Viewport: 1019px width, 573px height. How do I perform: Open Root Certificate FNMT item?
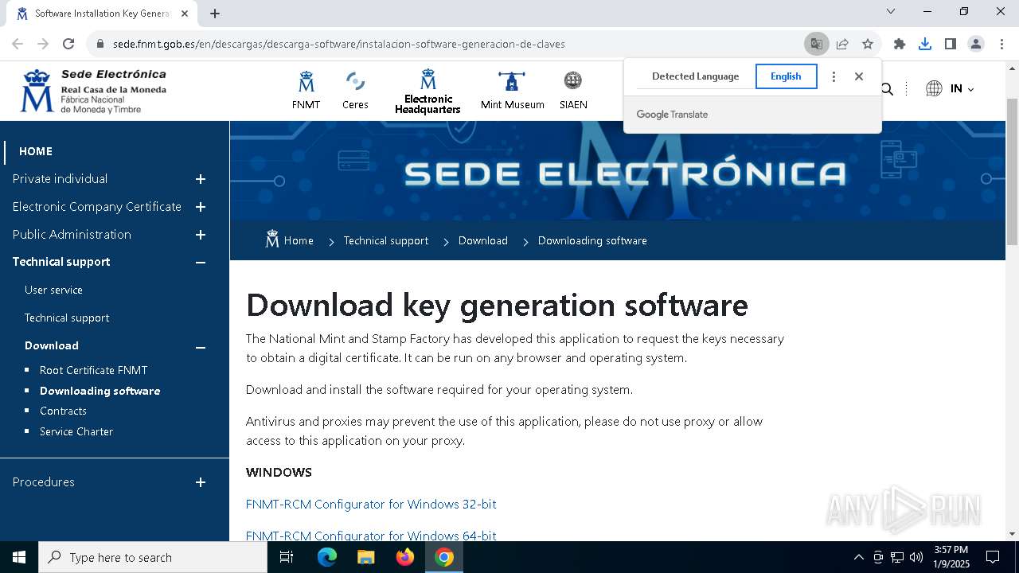[x=93, y=370]
